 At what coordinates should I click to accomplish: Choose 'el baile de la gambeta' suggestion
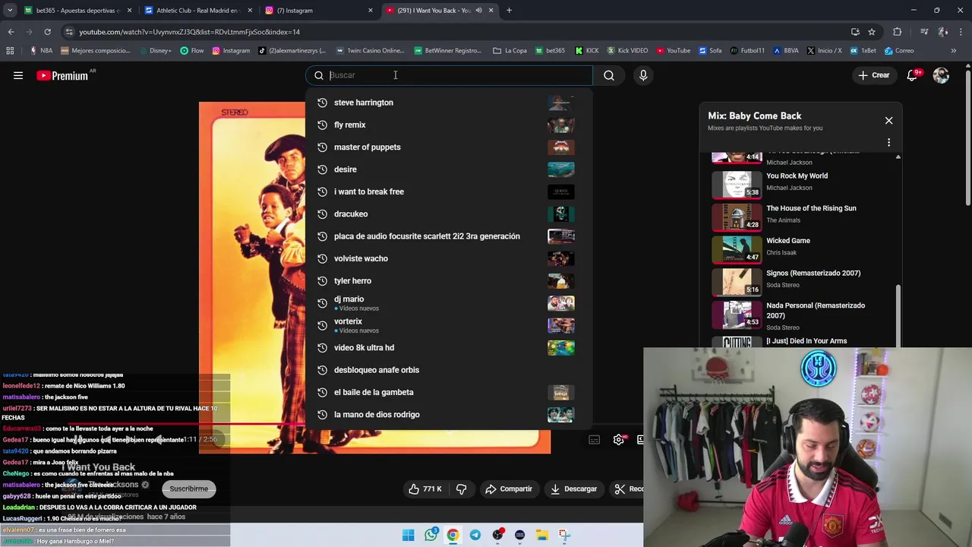[x=449, y=392]
